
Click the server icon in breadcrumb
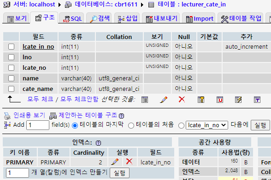click(x=7, y=5)
